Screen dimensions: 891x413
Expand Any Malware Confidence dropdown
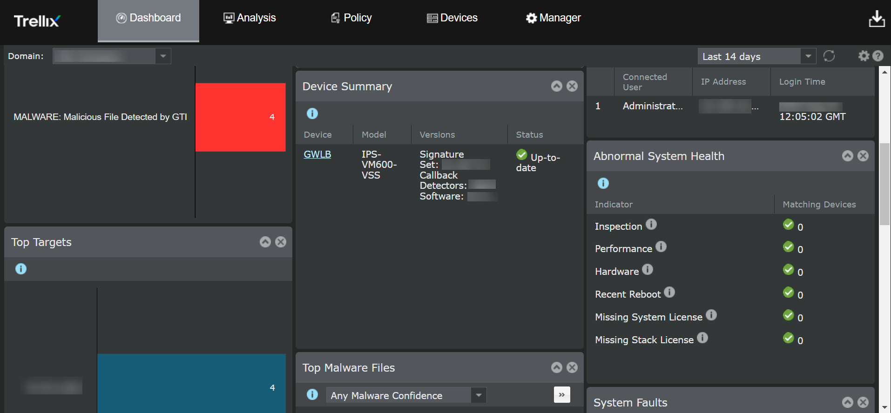pos(479,395)
